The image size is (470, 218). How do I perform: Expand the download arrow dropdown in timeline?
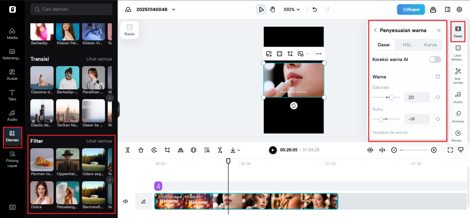tap(239, 150)
